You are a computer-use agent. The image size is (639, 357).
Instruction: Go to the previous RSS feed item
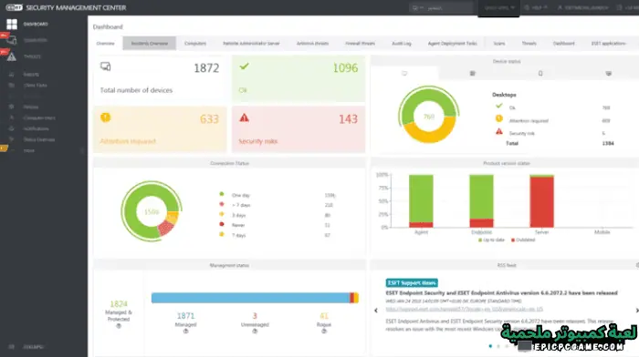click(x=376, y=311)
